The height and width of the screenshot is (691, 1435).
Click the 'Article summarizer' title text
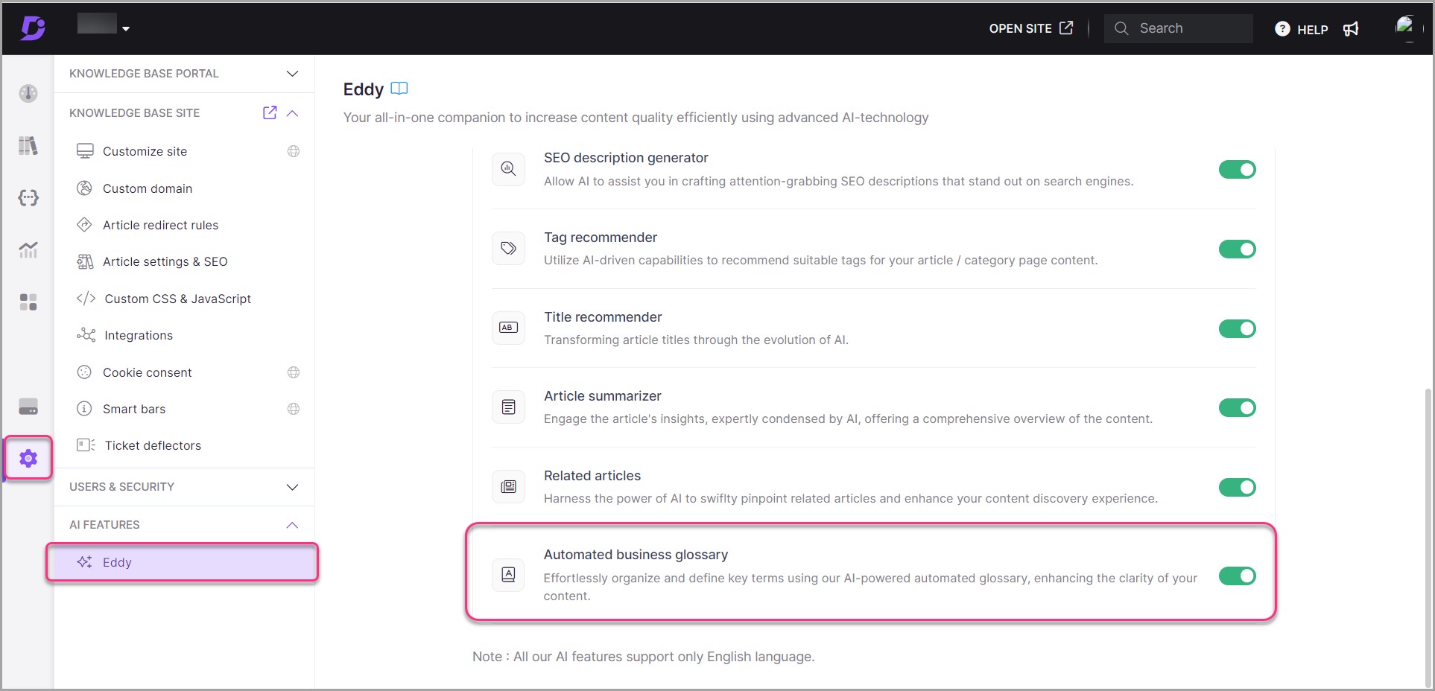pyautogui.click(x=603, y=396)
